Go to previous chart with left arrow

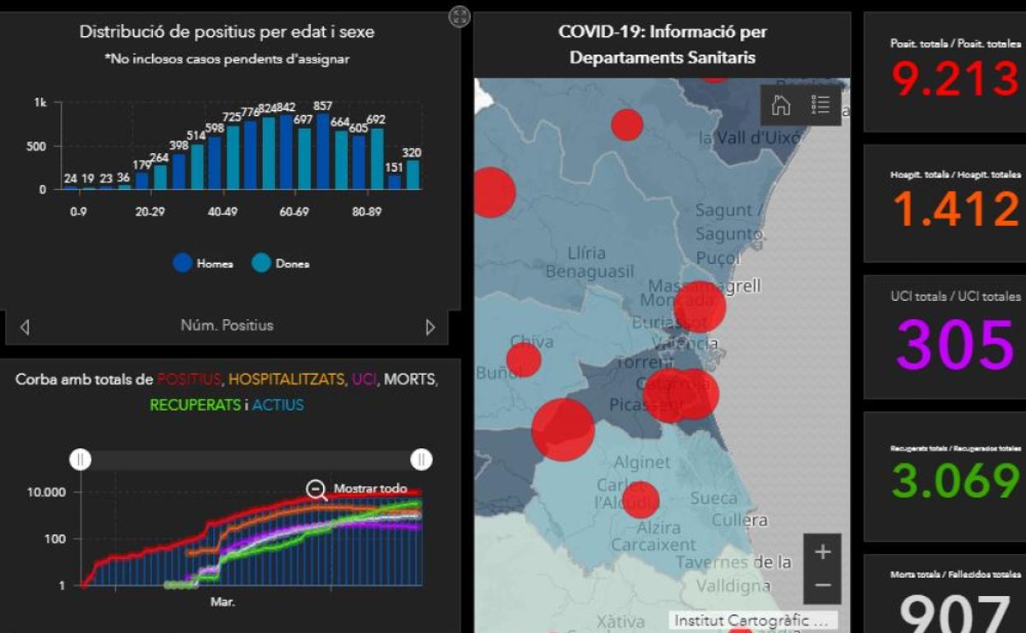[25, 327]
